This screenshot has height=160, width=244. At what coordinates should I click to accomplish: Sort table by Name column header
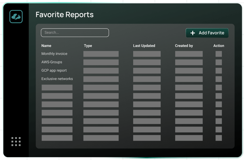pos(46,46)
